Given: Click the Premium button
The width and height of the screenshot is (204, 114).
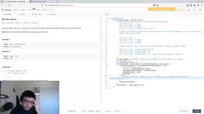Looking at the screenshot, I should (181, 10).
